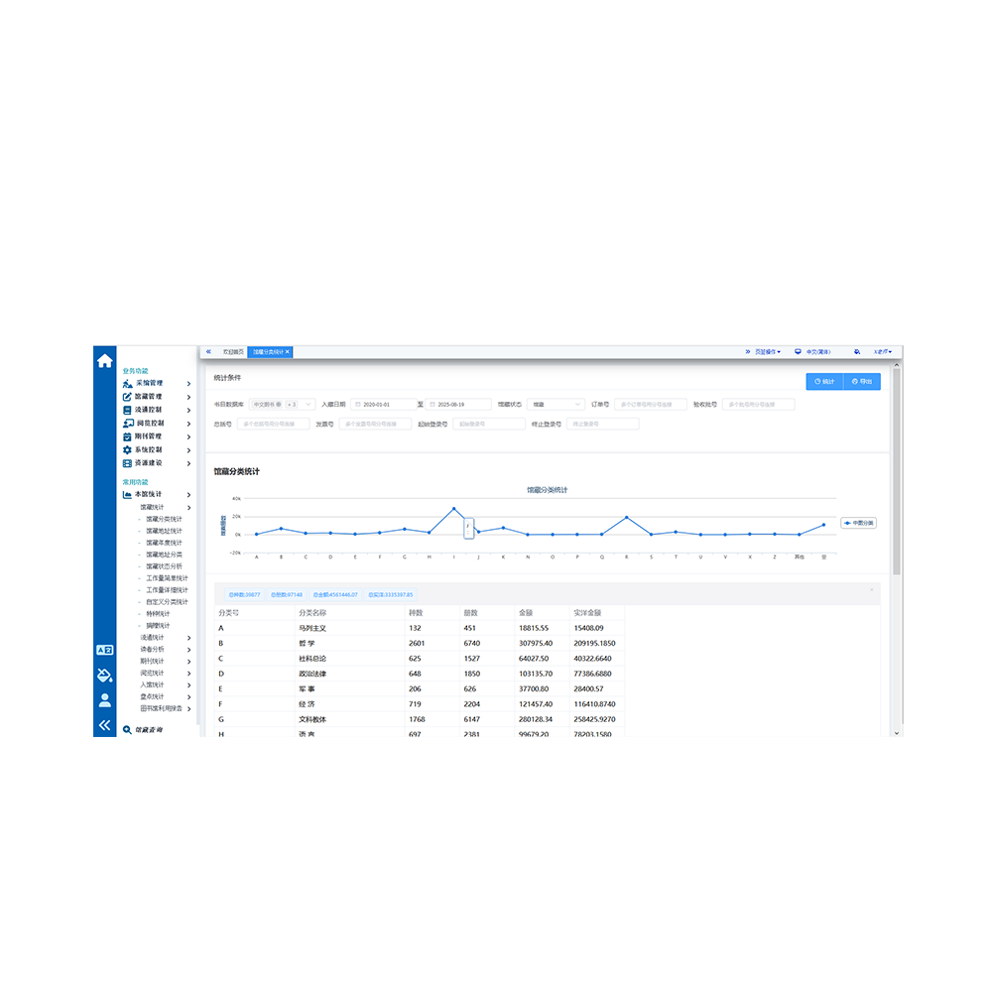Open the 书目数据库 multi-select dropdown

(x=283, y=405)
